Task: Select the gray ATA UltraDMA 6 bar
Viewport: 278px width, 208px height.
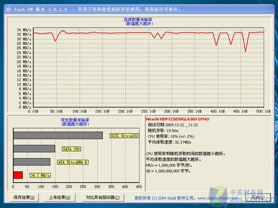Action: point(32,162)
